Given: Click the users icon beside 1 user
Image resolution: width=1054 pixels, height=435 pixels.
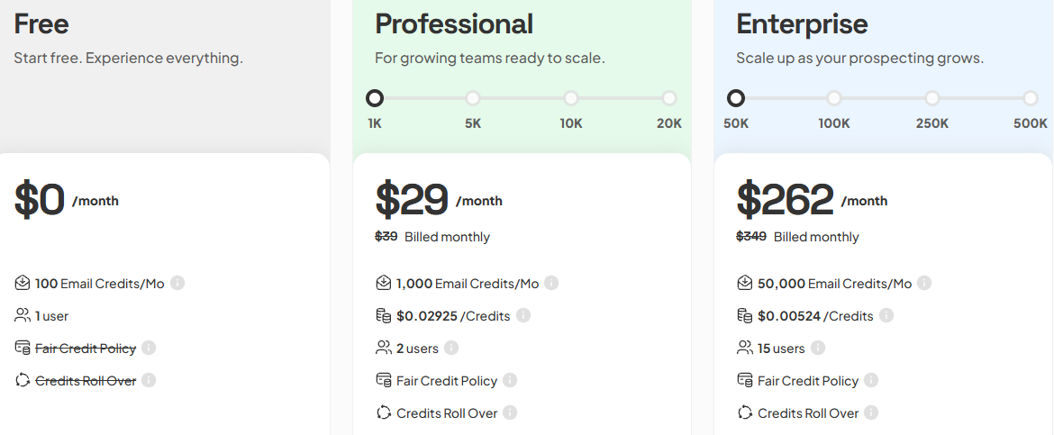Looking at the screenshot, I should coord(23,315).
